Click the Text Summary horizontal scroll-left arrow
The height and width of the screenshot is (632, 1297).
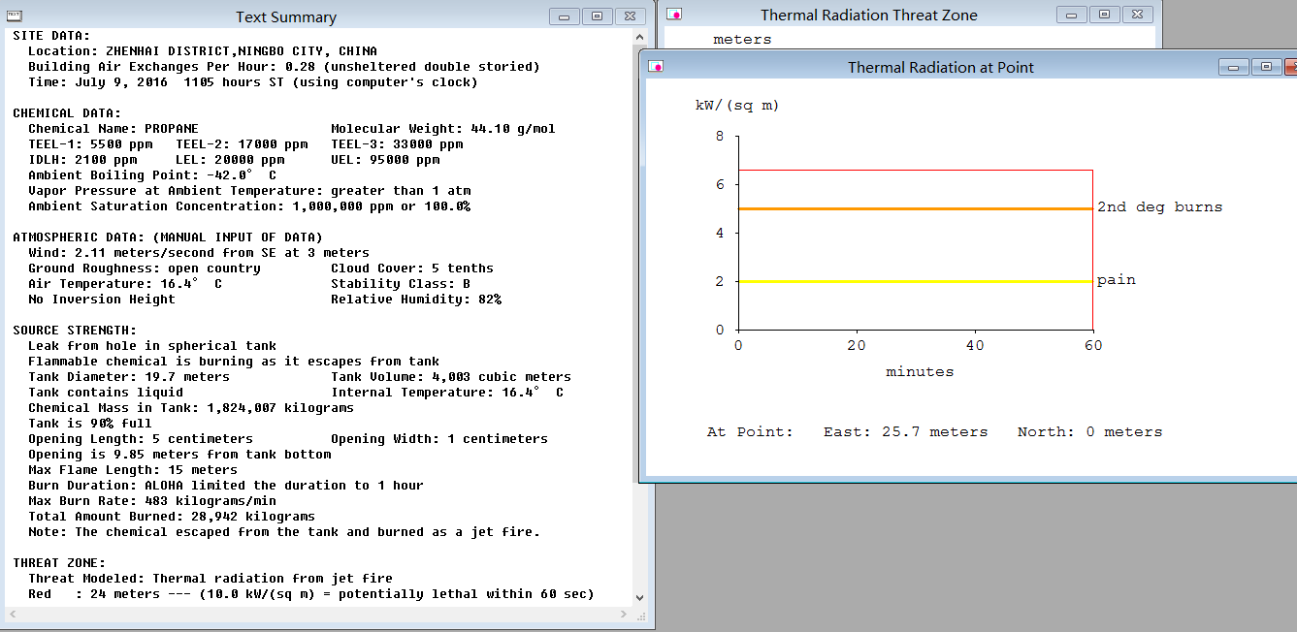tap(13, 615)
